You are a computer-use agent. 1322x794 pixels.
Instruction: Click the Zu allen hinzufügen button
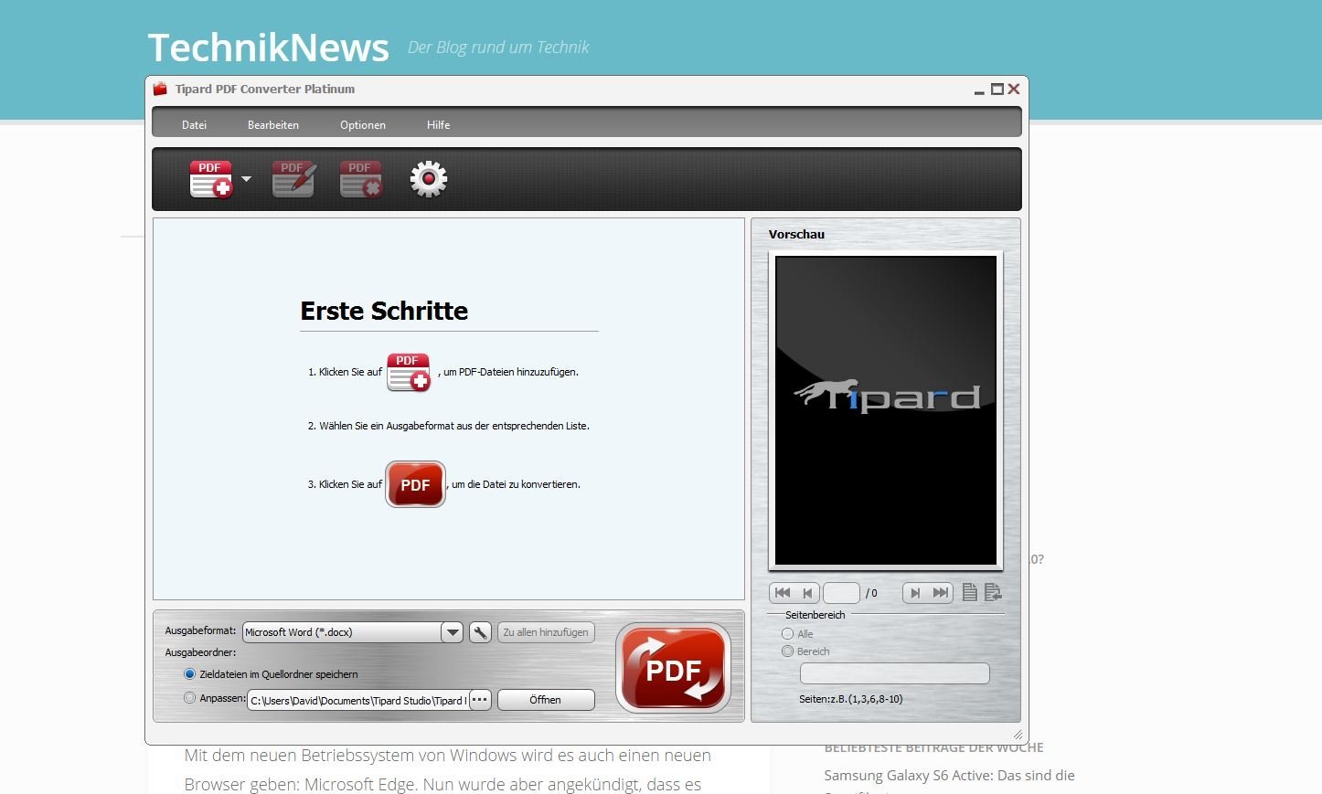[546, 632]
